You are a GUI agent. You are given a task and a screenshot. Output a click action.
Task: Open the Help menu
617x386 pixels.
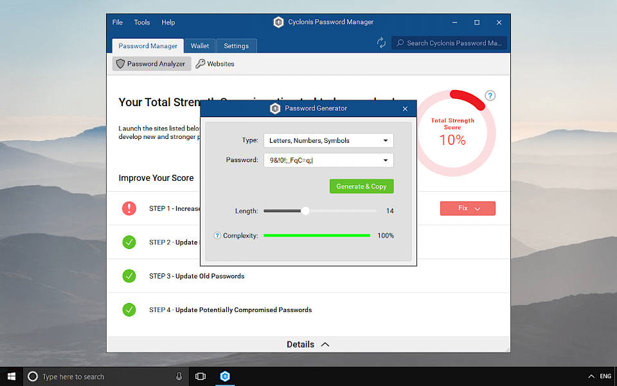(168, 23)
